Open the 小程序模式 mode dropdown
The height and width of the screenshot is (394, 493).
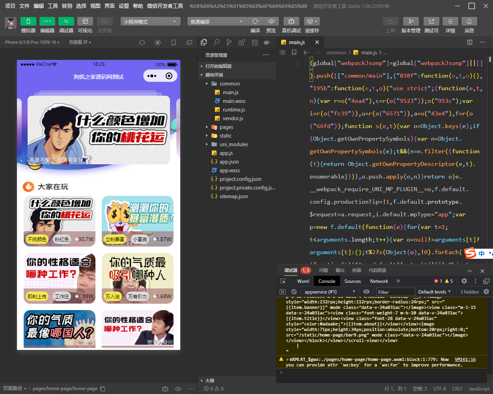coord(150,22)
